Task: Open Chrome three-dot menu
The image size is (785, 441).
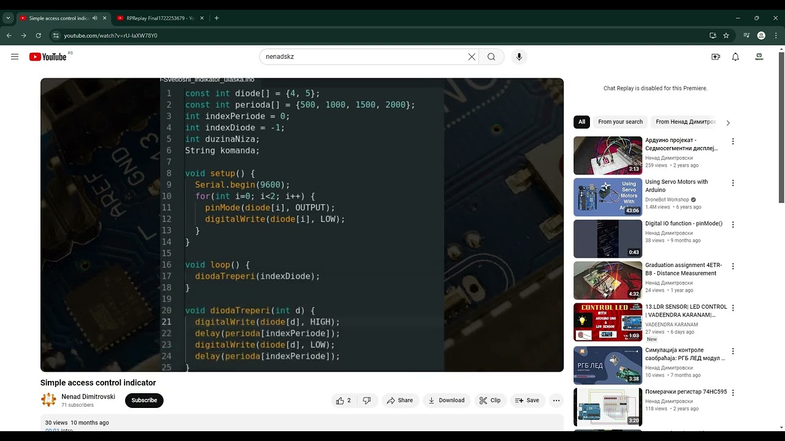Action: (776, 36)
